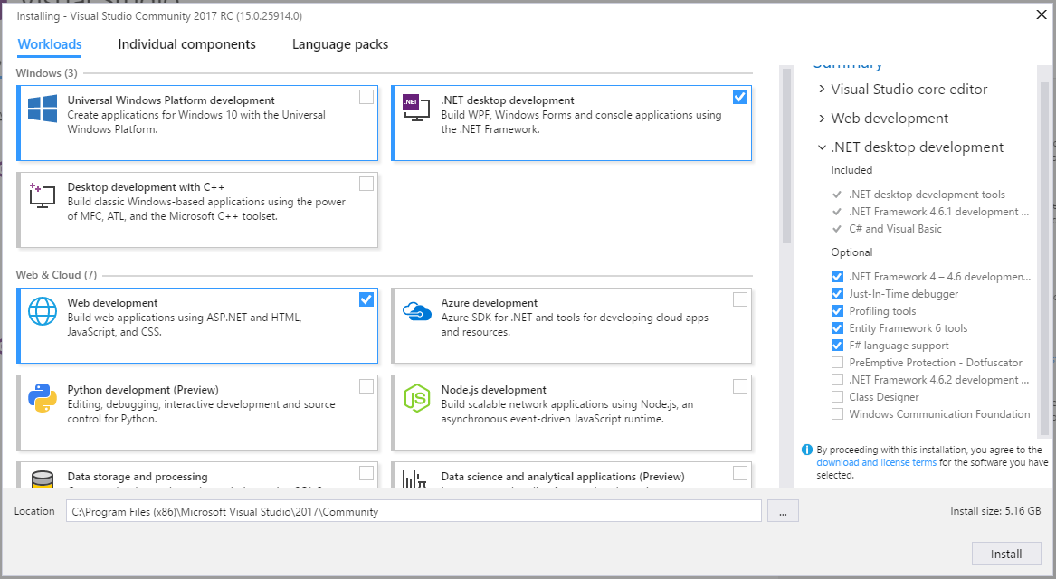Image resolution: width=1056 pixels, height=579 pixels.
Task: Click the Node.js development logo icon
Action: click(416, 397)
